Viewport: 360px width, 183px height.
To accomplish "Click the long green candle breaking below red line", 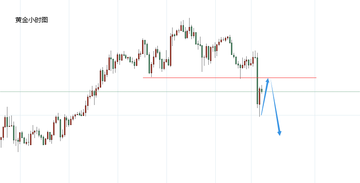I will pos(258,81).
